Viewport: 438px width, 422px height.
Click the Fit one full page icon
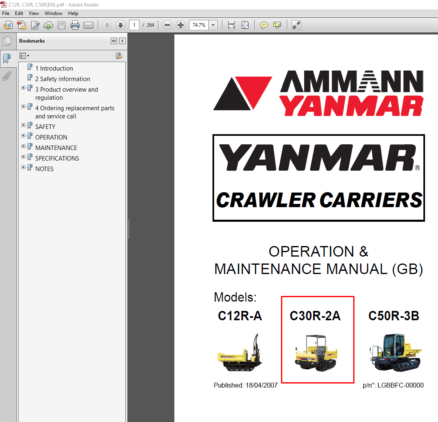click(x=245, y=25)
